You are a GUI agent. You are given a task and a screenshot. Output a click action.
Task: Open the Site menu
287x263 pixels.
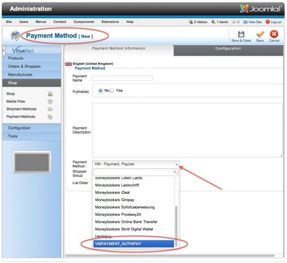(x=9, y=22)
